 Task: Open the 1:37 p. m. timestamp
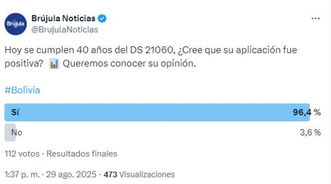[x=22, y=174]
